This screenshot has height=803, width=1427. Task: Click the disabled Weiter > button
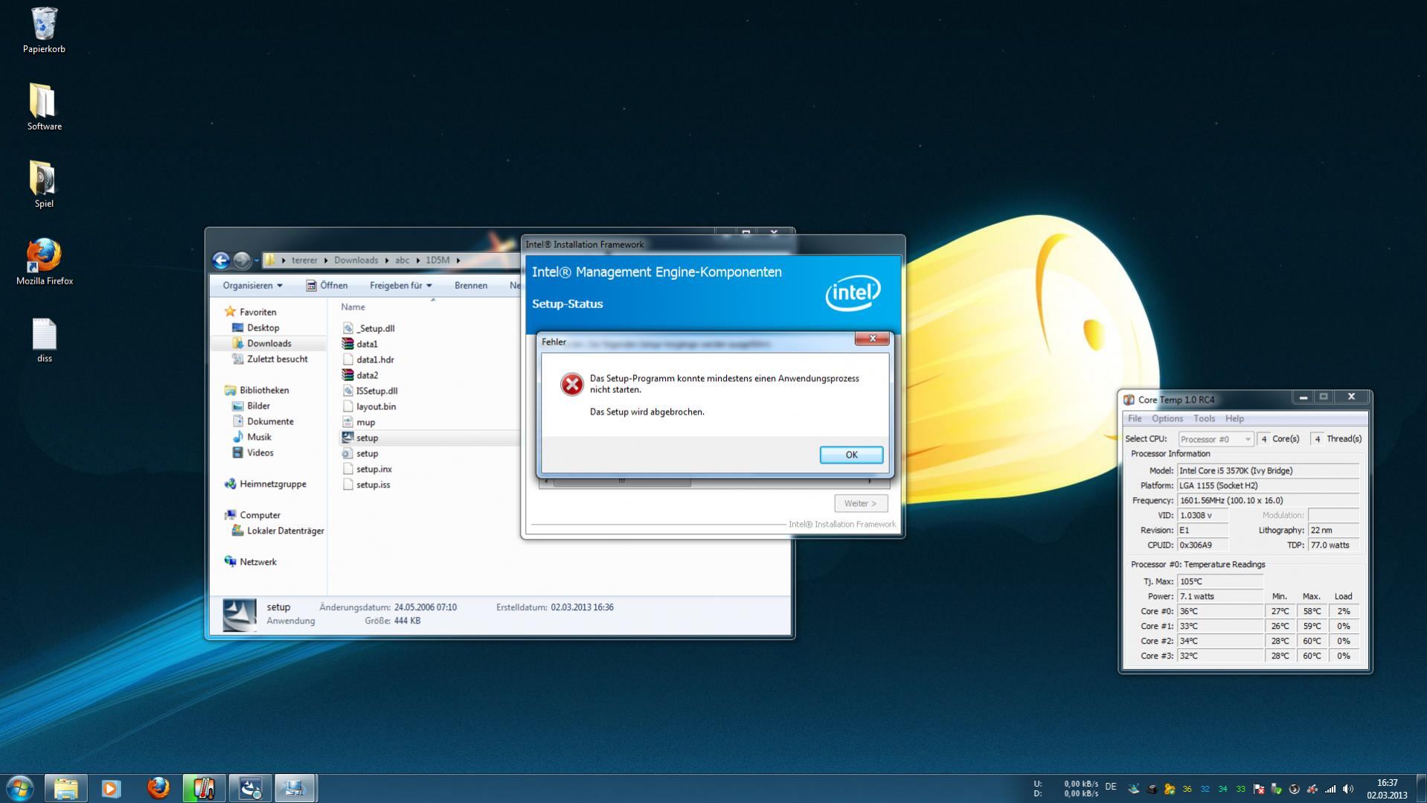coord(860,503)
